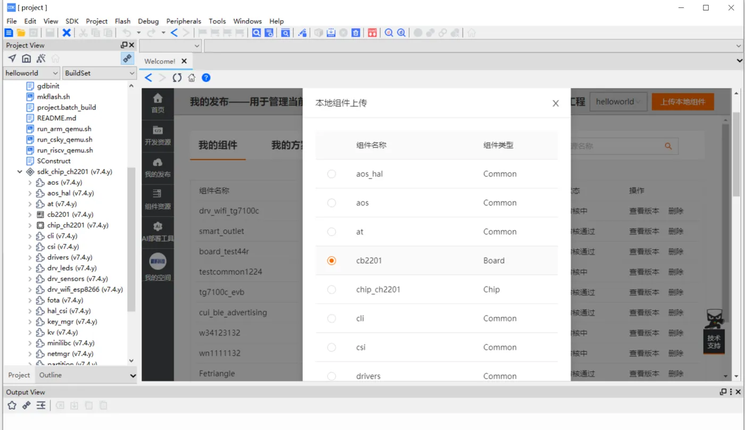Image resolution: width=745 pixels, height=430 pixels.
Task: Click the 技术支持 mascot support icon
Action: pos(714,331)
